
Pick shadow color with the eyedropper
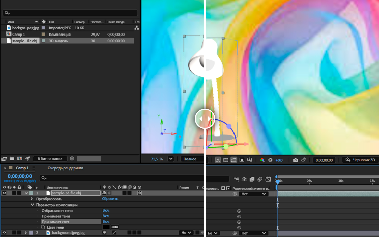point(114,227)
